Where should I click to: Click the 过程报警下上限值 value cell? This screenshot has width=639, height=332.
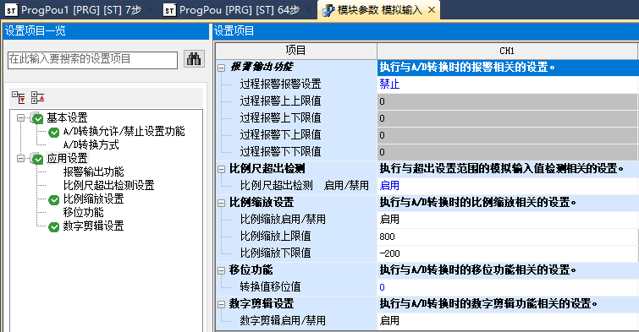507,135
